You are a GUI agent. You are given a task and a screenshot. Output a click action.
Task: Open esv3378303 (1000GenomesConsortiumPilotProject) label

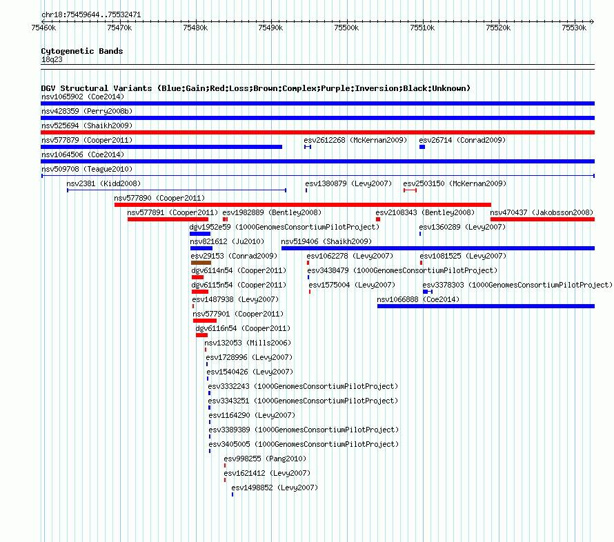[517, 285]
